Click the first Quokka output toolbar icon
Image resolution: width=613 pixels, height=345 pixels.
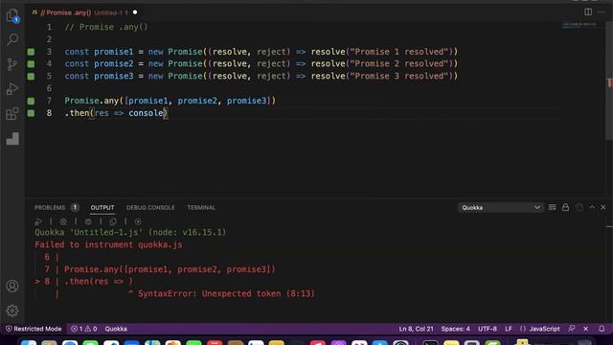click(38, 221)
